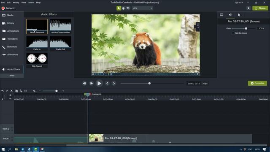
Task: Select the Fade In effect
Action: tap(37, 43)
